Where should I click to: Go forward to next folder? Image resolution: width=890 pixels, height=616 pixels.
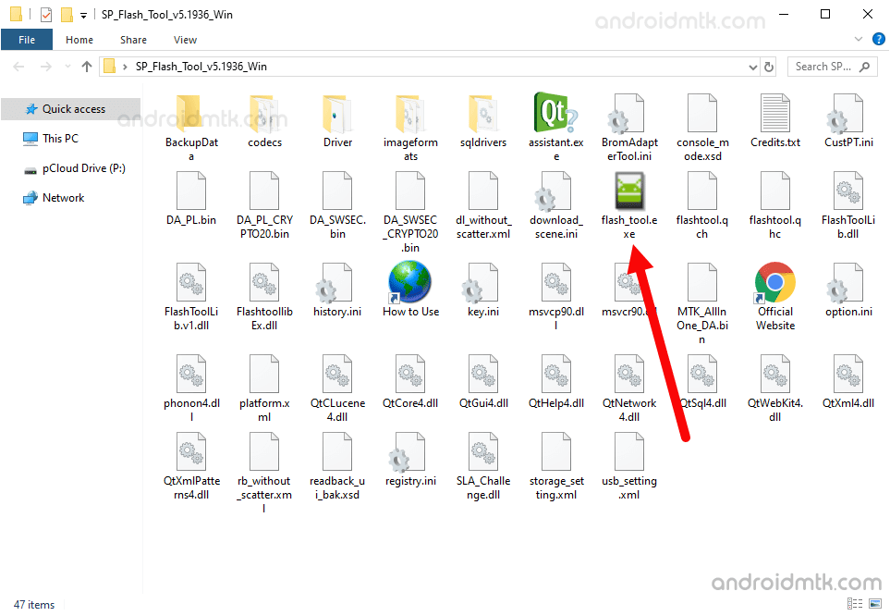coord(46,67)
